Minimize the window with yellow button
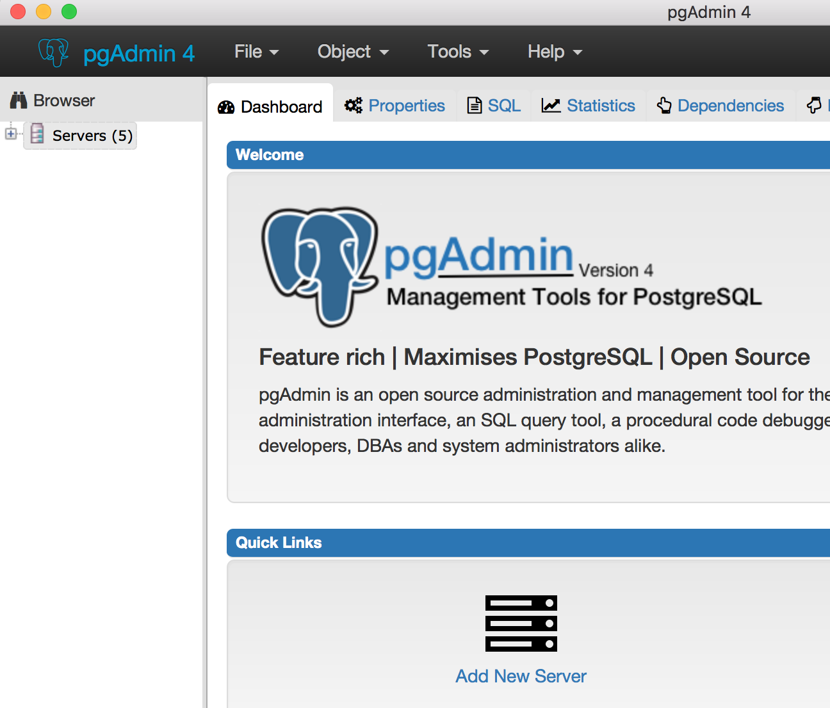830x708 pixels. point(44,12)
